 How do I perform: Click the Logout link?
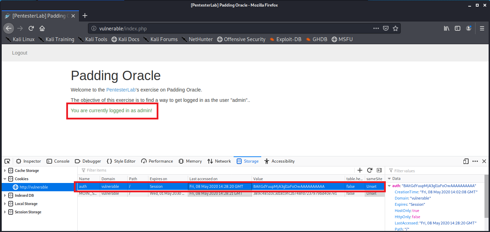pyautogui.click(x=20, y=53)
